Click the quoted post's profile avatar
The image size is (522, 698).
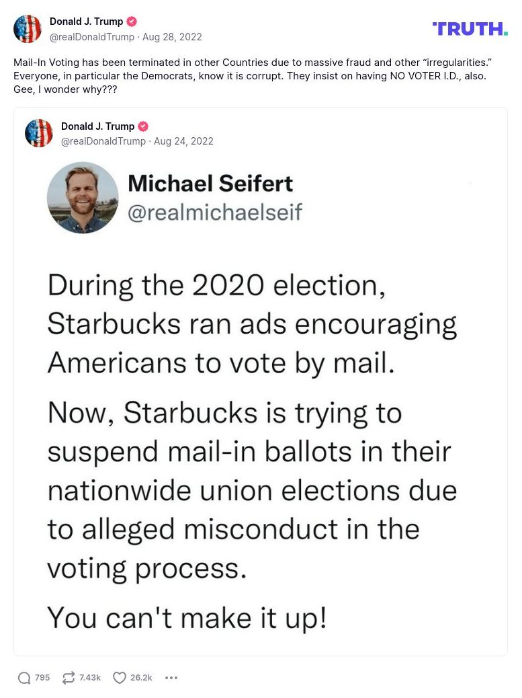click(39, 133)
